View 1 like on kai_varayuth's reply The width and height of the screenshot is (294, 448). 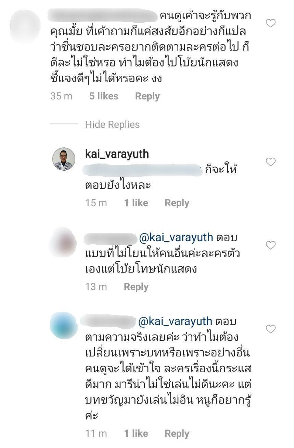[136, 203]
